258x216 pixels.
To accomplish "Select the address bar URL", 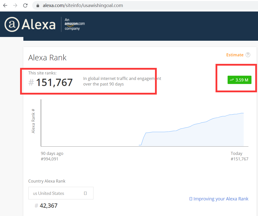I will (83, 6).
